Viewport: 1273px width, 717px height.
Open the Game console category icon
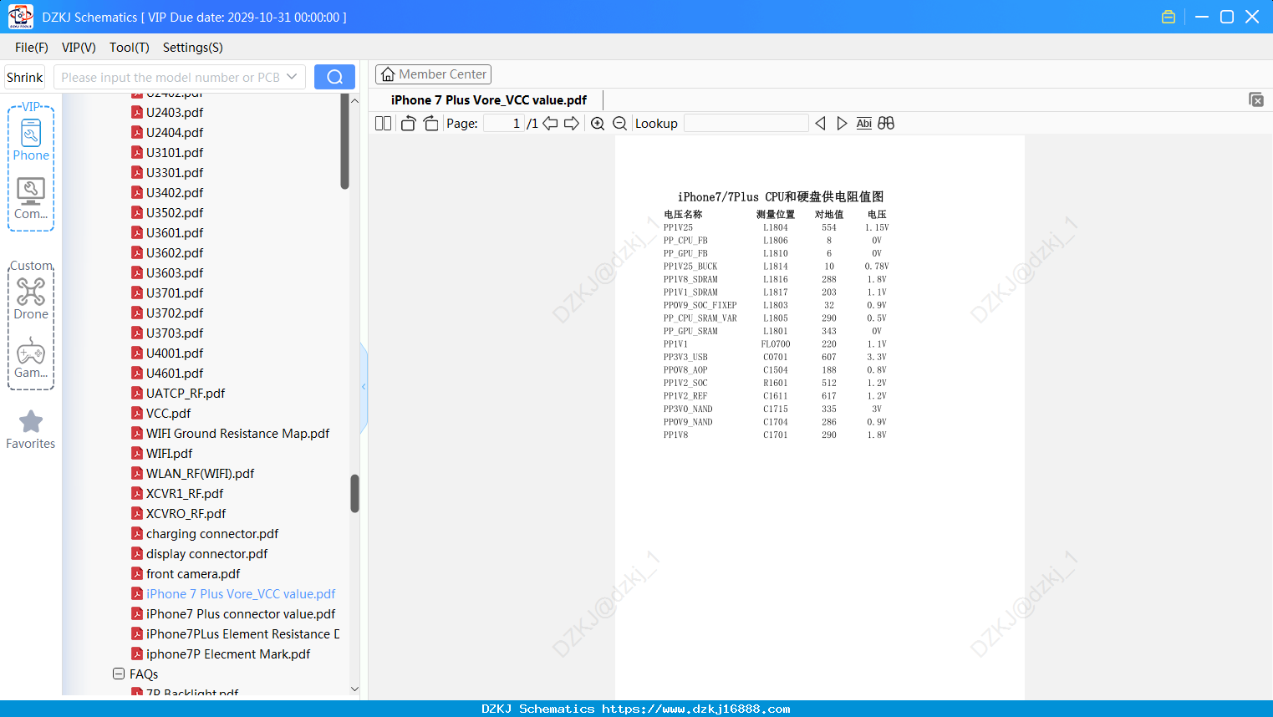point(31,358)
